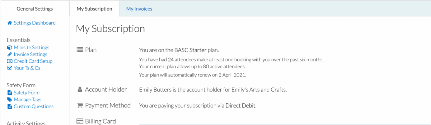Go to Minisite Settings
Screen dimensions: 431x125
point(31,47)
